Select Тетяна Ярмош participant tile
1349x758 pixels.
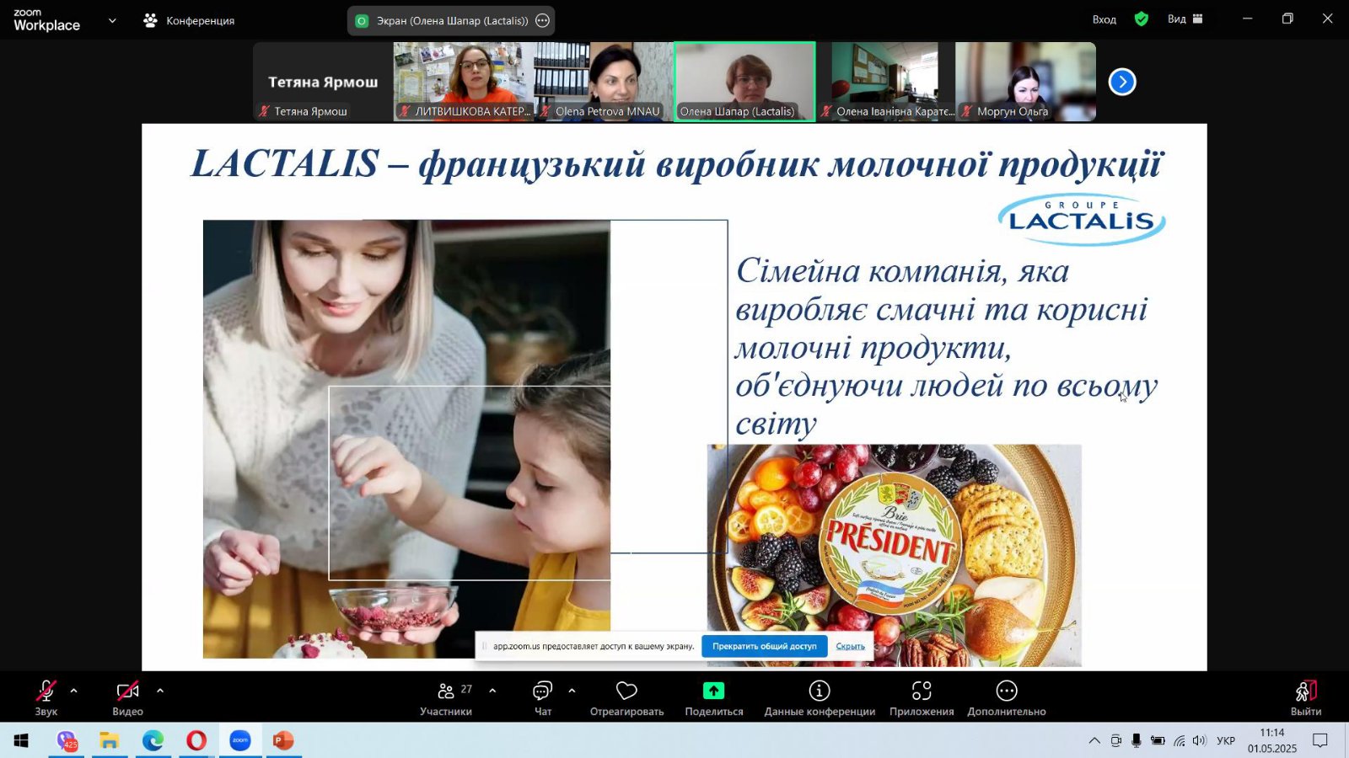point(323,82)
